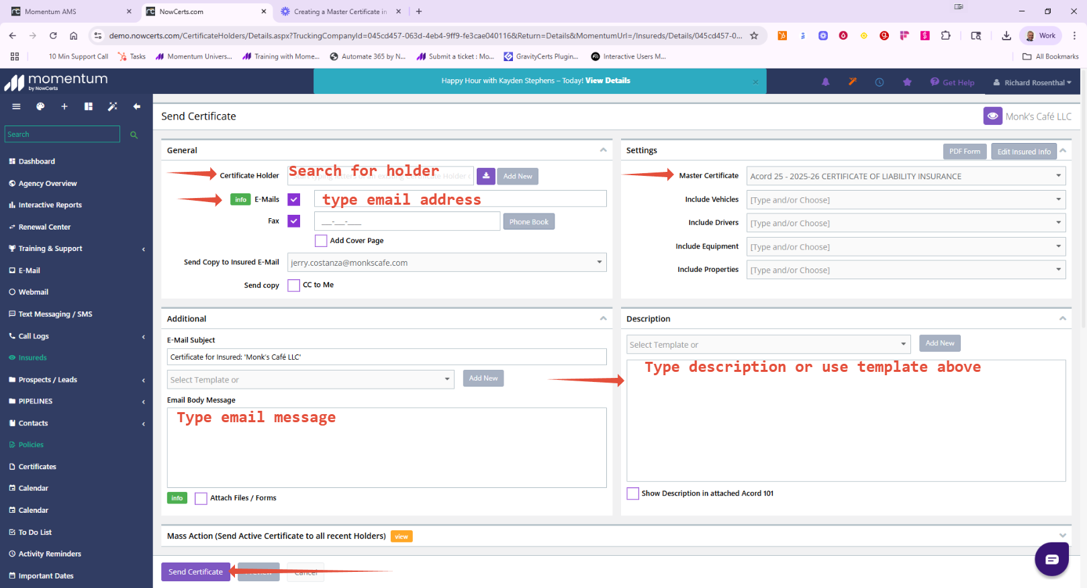Click the Edit Insured Info button
This screenshot has height=588, width=1087.
1024,151
